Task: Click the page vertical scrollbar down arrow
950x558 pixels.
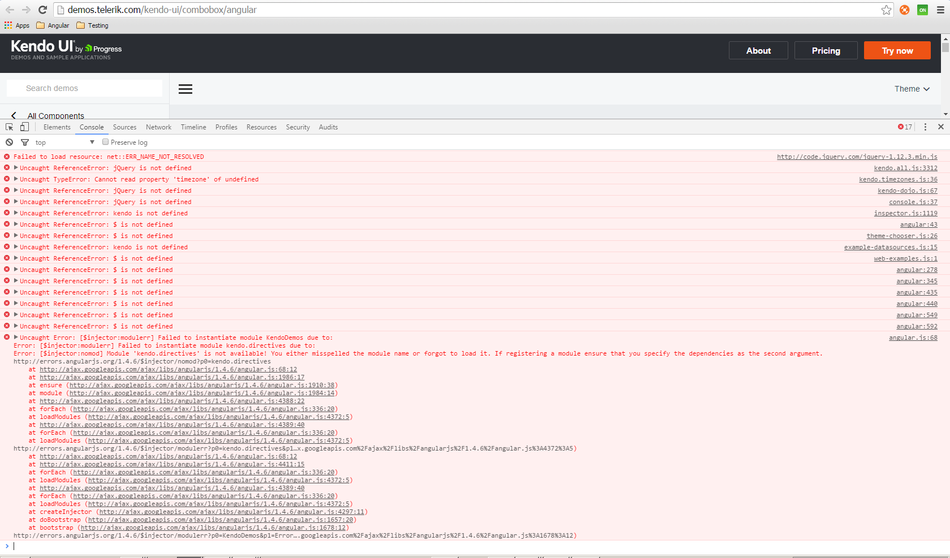Action: coord(945,114)
